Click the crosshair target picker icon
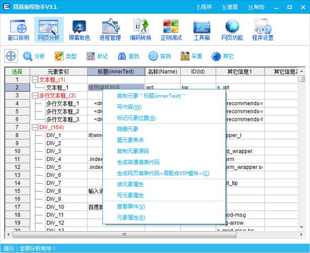Image resolution: width=310 pixels, height=253 pixels. point(11,56)
